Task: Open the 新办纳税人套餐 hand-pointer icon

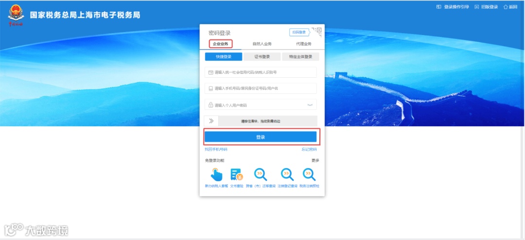Action: tap(216, 174)
